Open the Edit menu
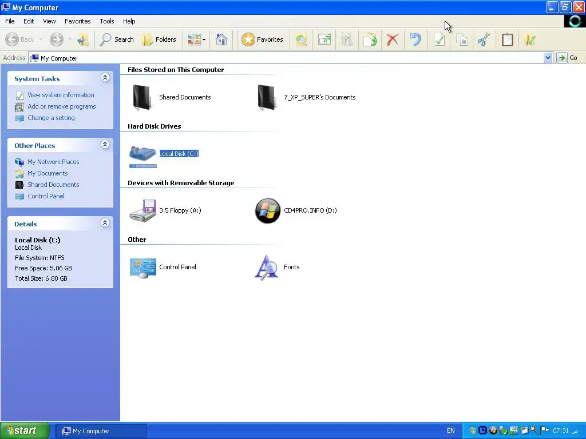 pos(29,21)
